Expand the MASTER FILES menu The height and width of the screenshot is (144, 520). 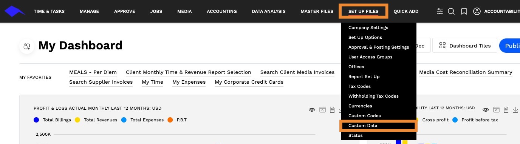pos(317,11)
